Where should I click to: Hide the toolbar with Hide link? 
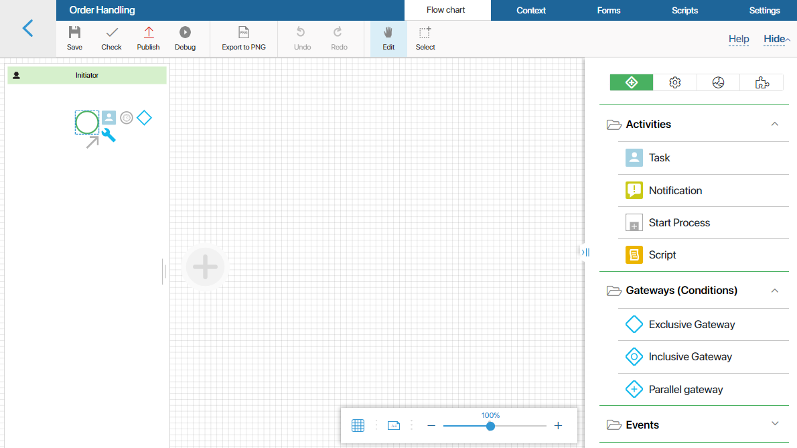click(x=776, y=39)
